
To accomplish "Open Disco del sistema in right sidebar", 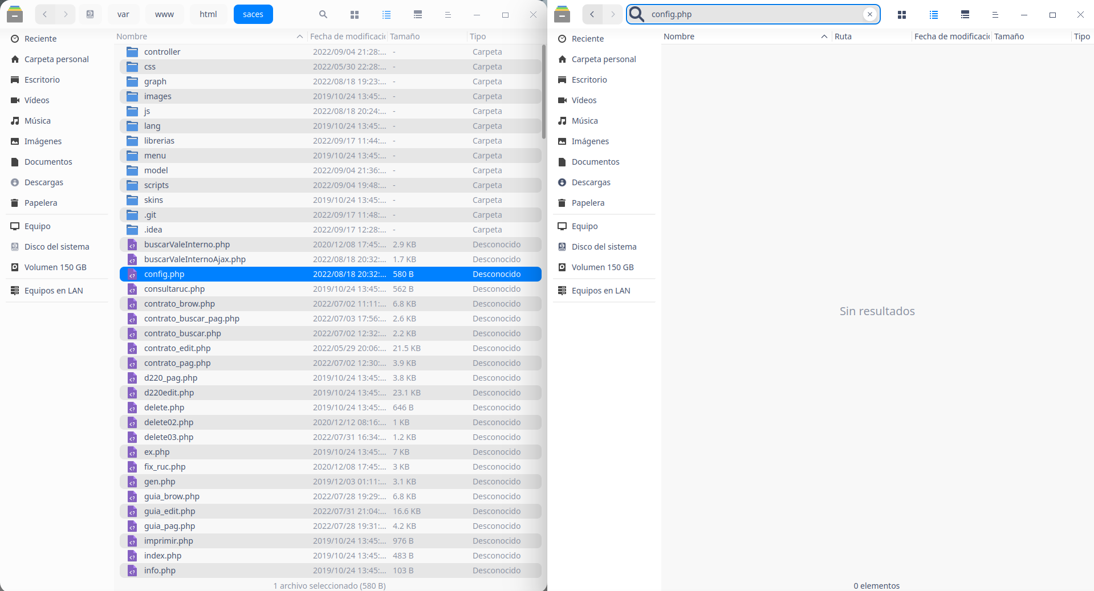I will pos(604,247).
